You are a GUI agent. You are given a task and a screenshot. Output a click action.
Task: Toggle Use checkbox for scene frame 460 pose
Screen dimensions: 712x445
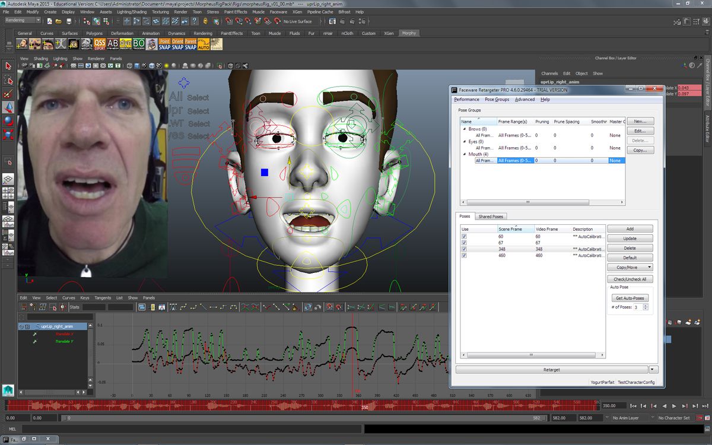tap(464, 256)
